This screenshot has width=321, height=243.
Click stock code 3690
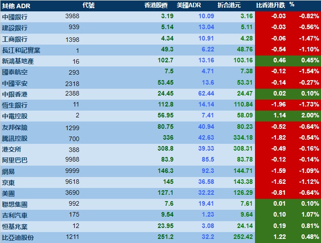(x=72, y=192)
